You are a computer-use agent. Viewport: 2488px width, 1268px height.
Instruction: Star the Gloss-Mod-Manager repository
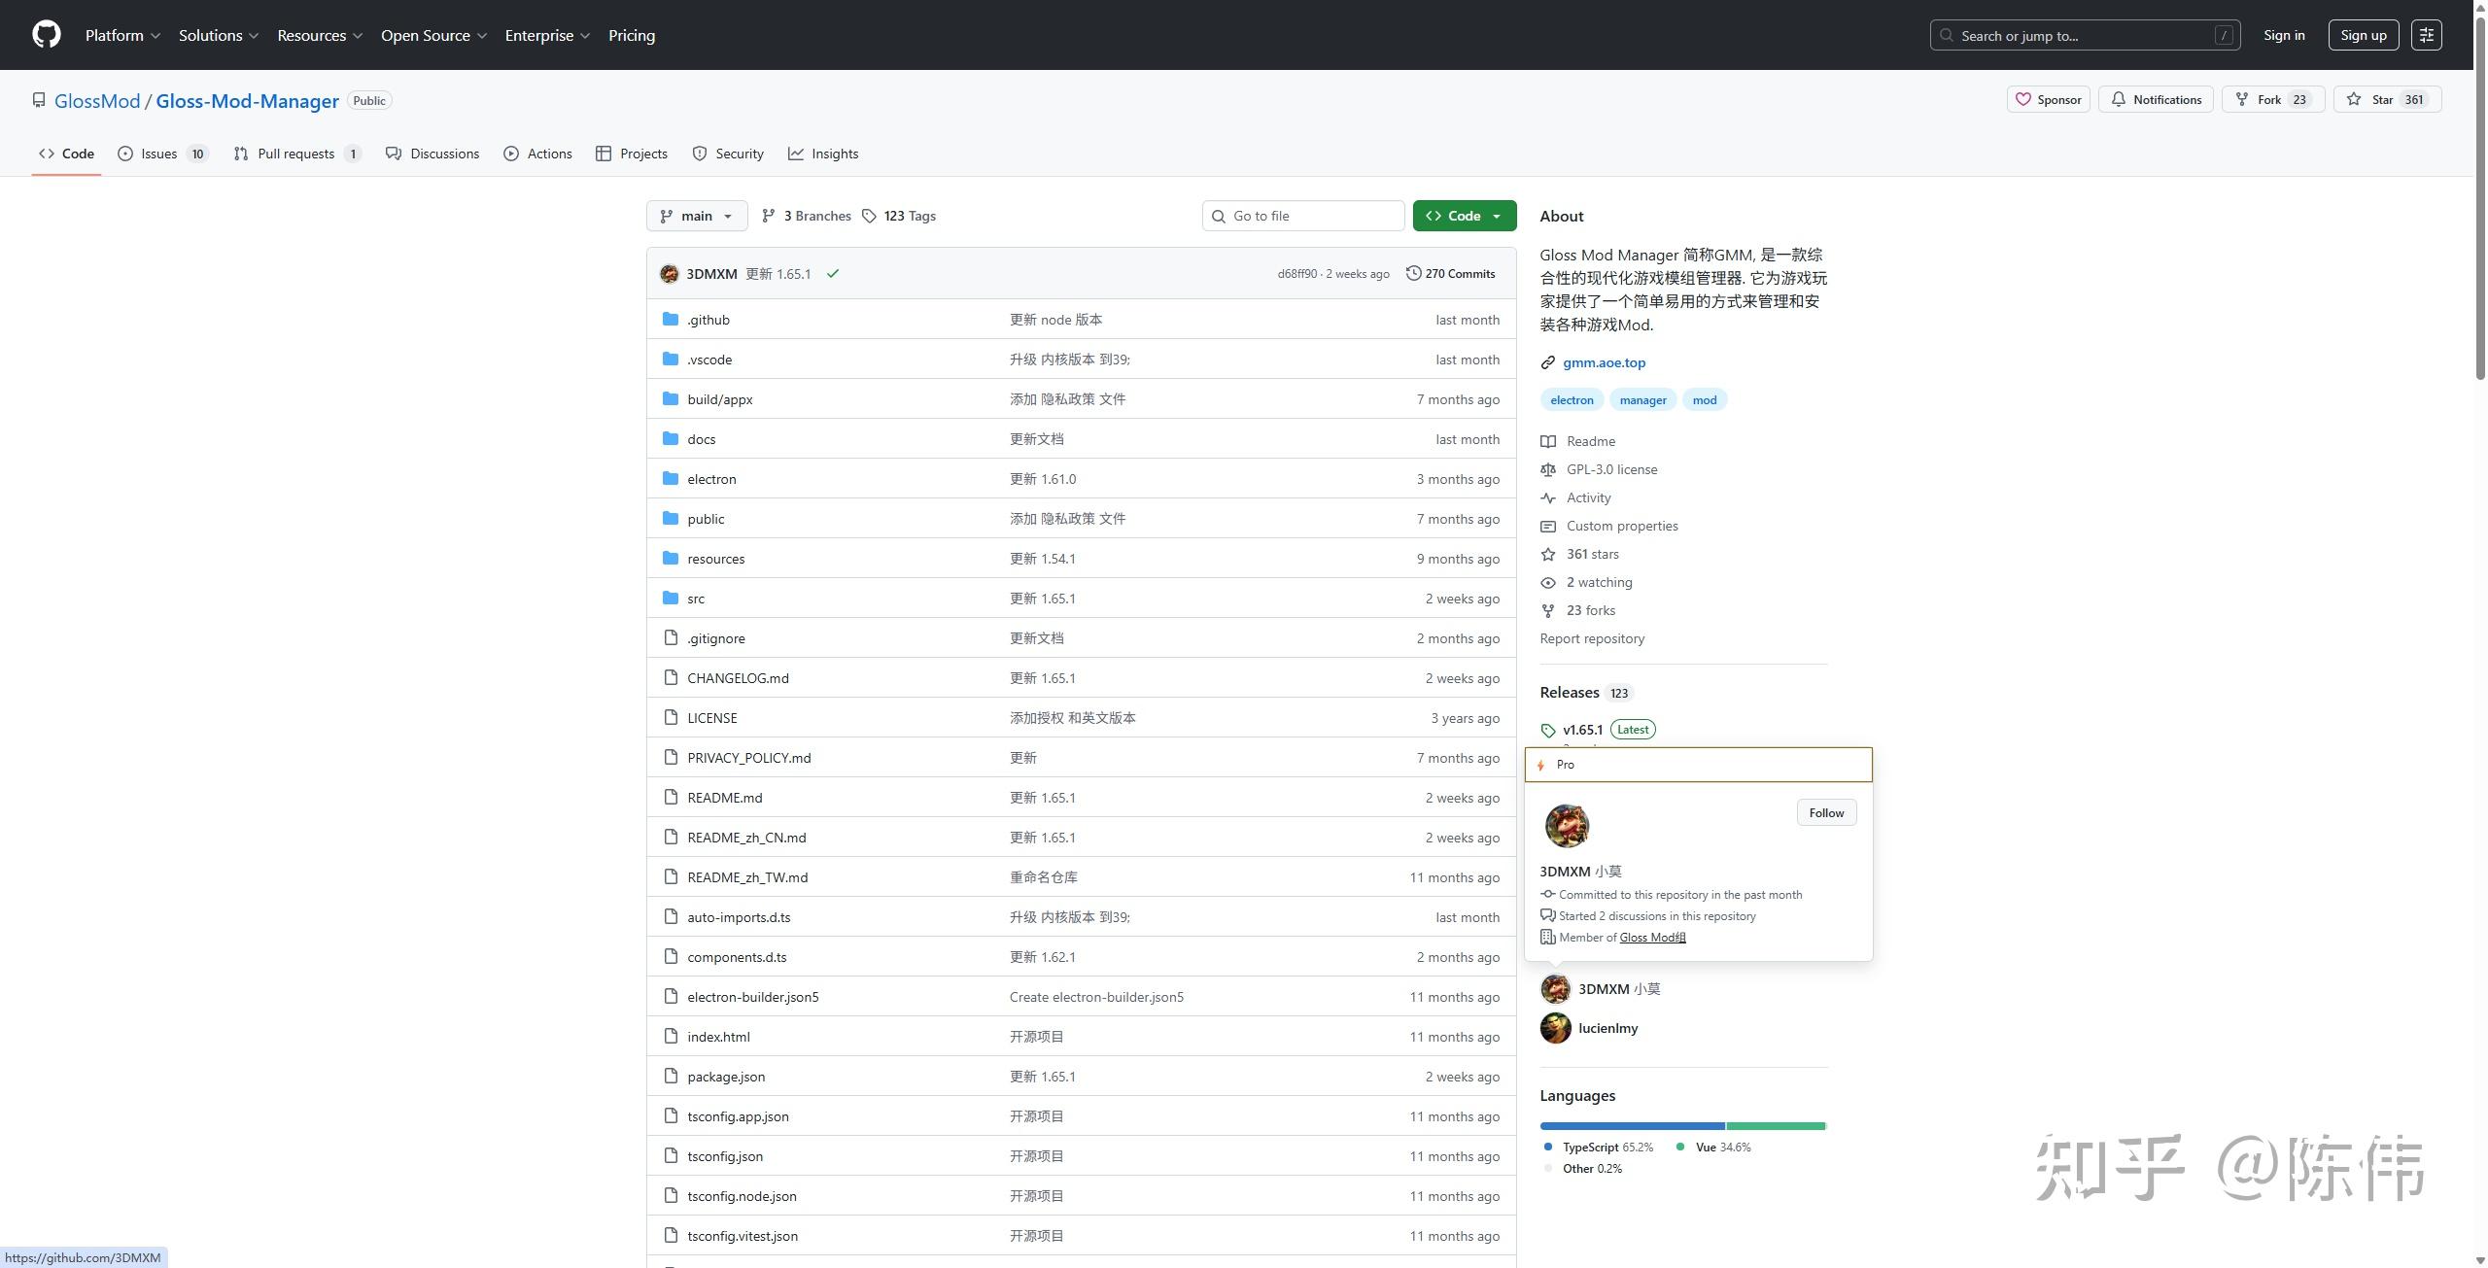pos(2387,99)
